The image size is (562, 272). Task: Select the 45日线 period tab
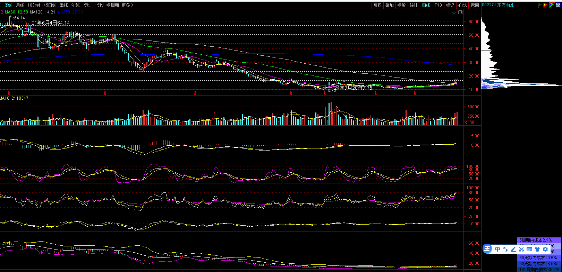50,5
